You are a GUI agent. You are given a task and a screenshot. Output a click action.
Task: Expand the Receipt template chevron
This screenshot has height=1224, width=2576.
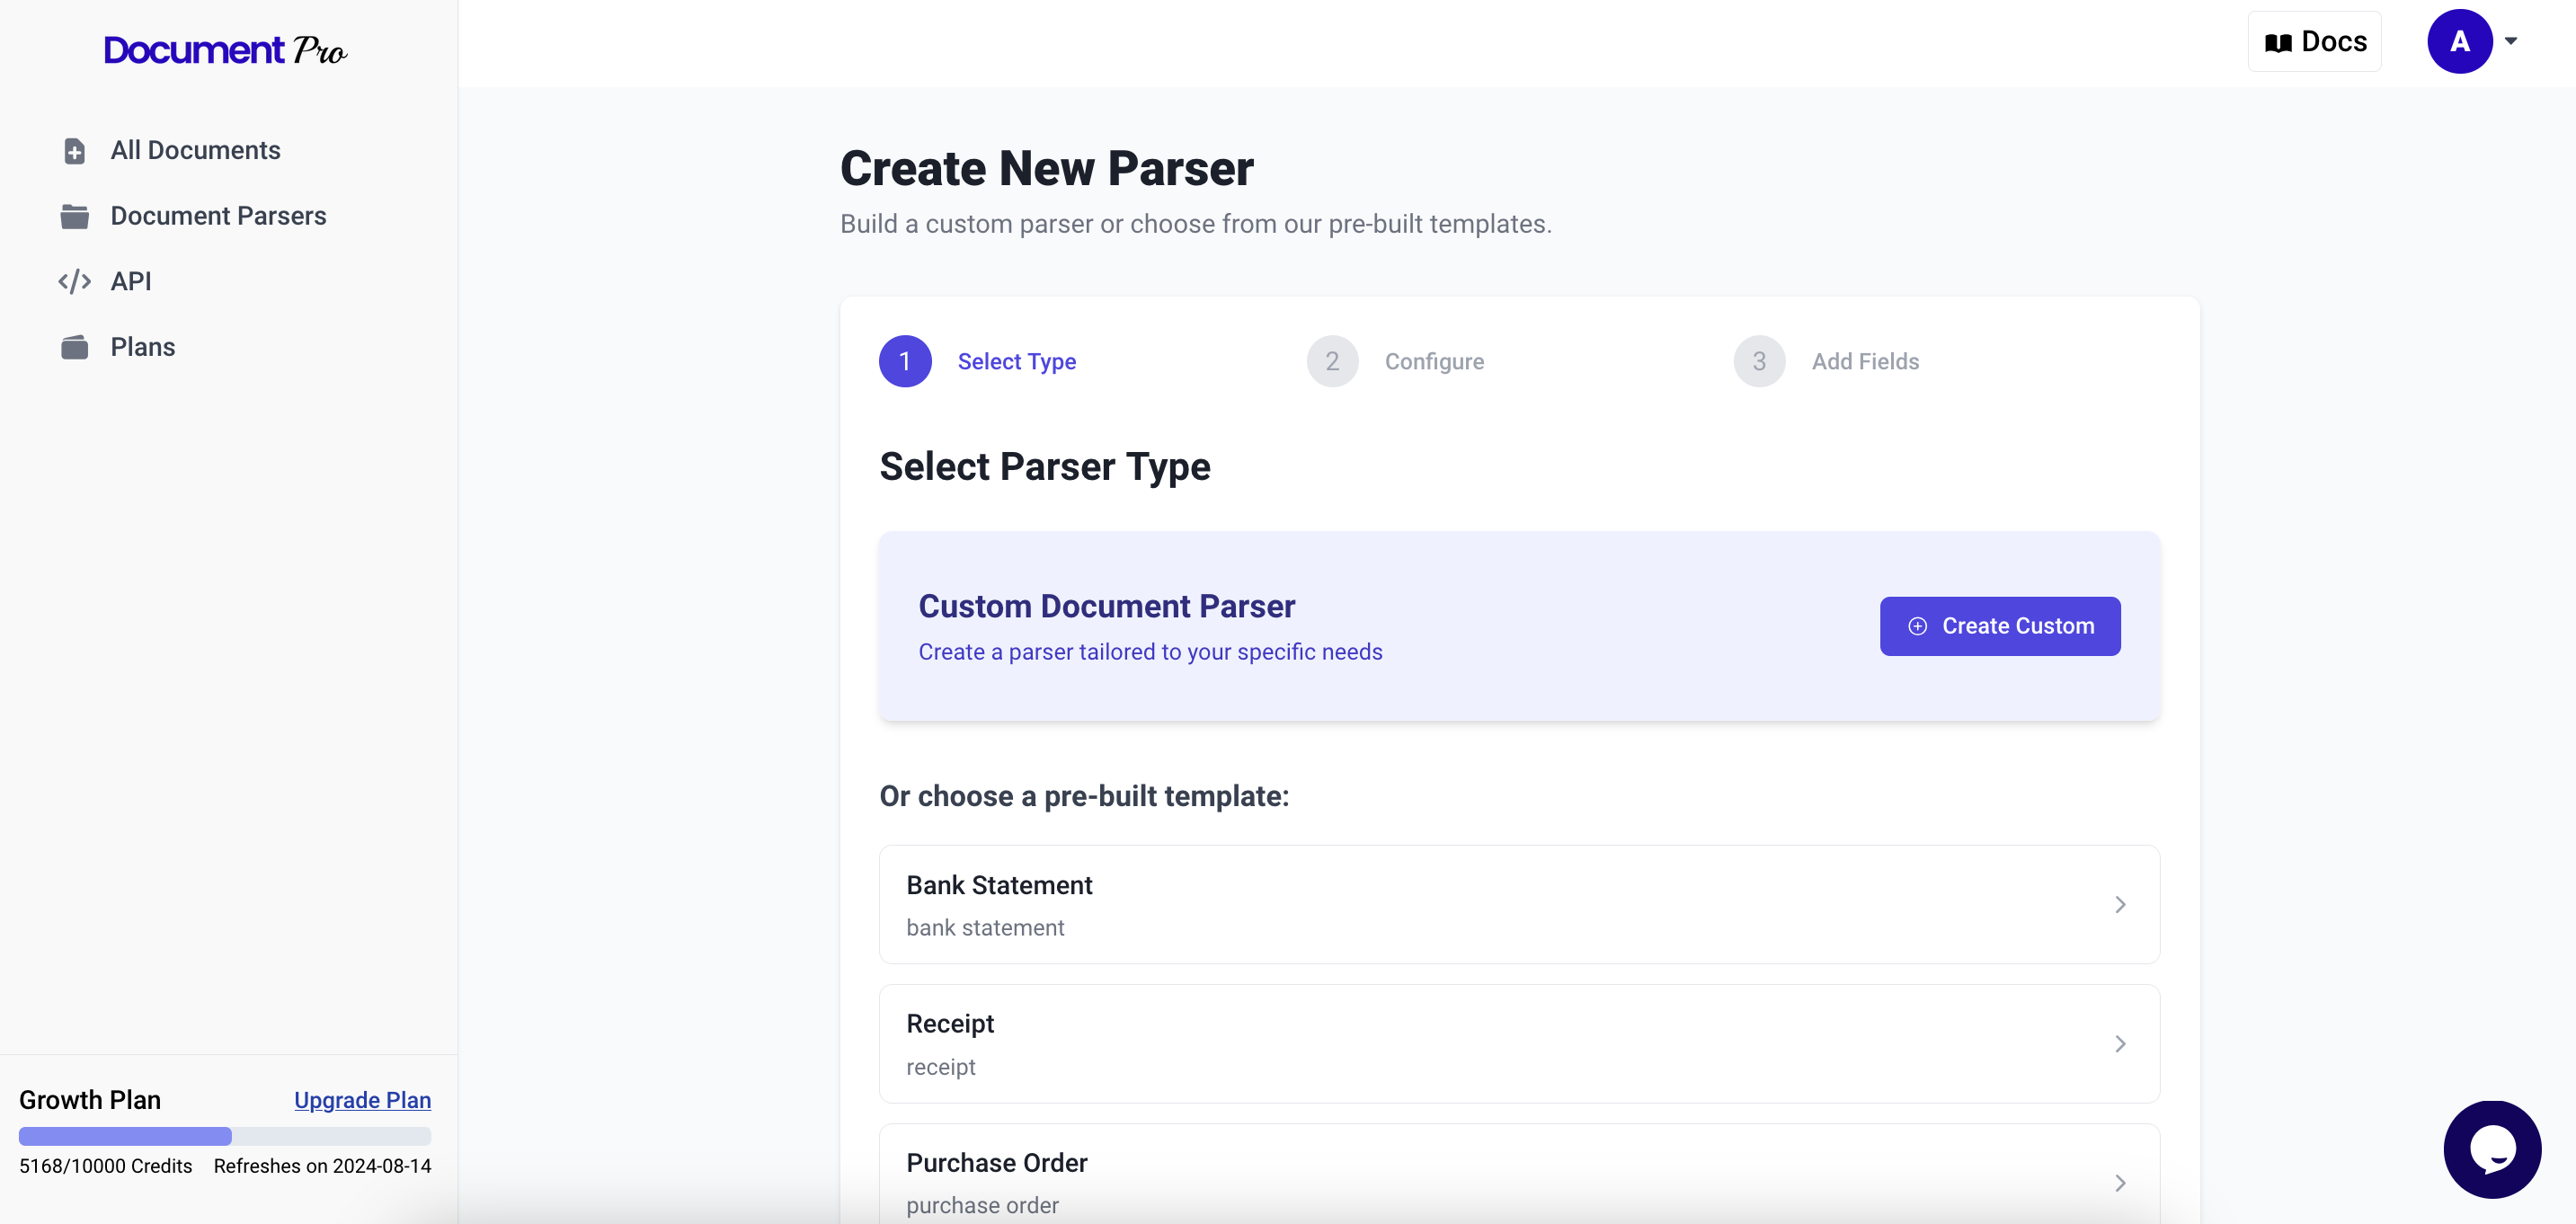(x=2119, y=1043)
